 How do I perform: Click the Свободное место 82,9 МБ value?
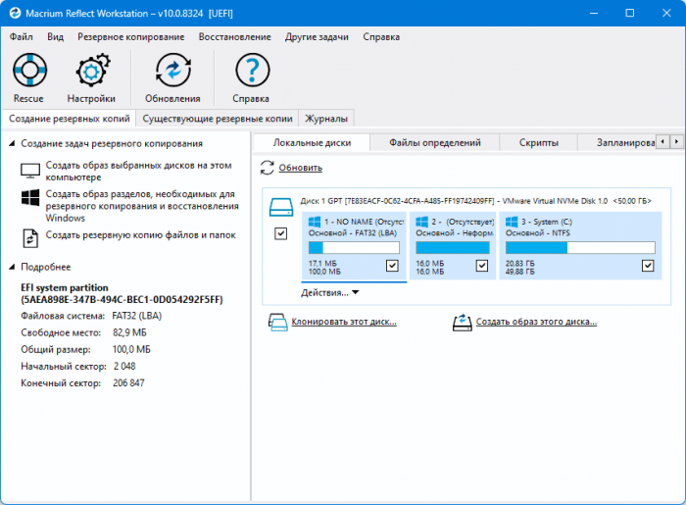(129, 332)
